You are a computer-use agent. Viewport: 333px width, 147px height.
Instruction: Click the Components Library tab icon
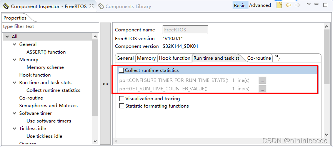[x=101, y=7]
